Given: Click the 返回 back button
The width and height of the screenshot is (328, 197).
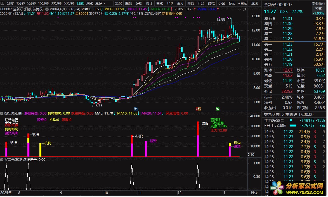Looking at the screenshot, I should pyautogui.click(x=254, y=3).
